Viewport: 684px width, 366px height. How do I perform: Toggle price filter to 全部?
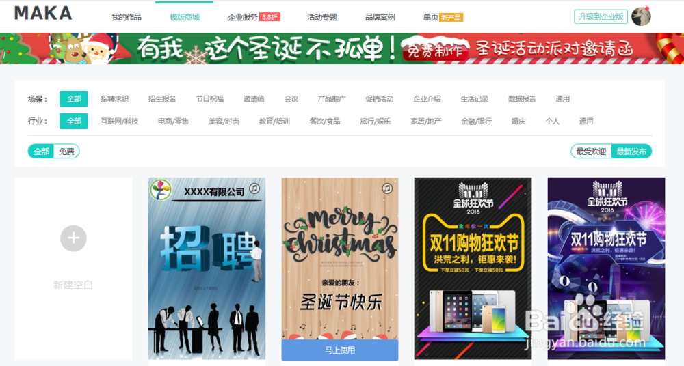[x=42, y=151]
